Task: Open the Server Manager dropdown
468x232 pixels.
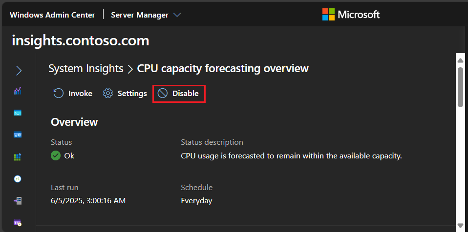Action: tap(146, 15)
